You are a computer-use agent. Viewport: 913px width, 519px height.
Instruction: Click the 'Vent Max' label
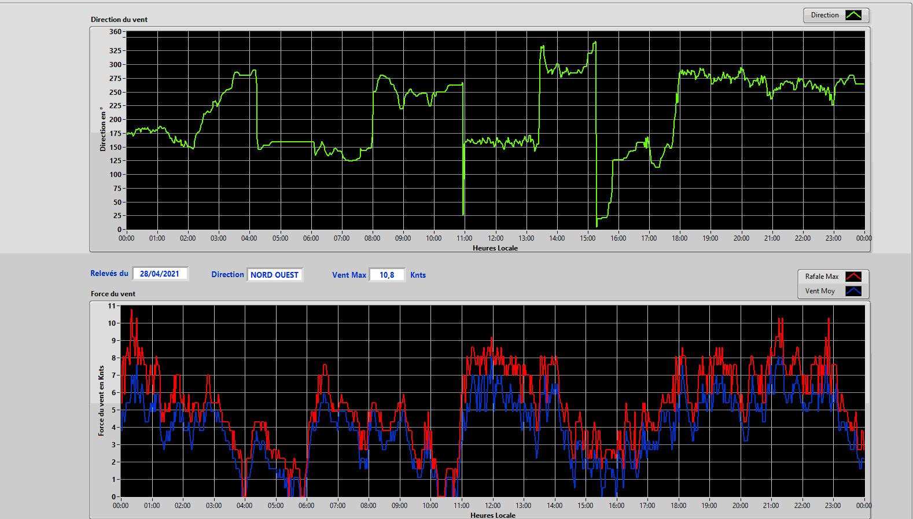(x=349, y=275)
